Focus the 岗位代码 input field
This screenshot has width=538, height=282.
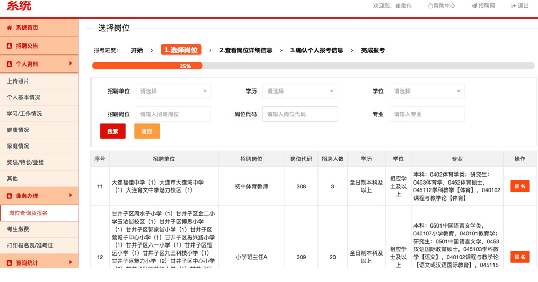[x=300, y=114]
